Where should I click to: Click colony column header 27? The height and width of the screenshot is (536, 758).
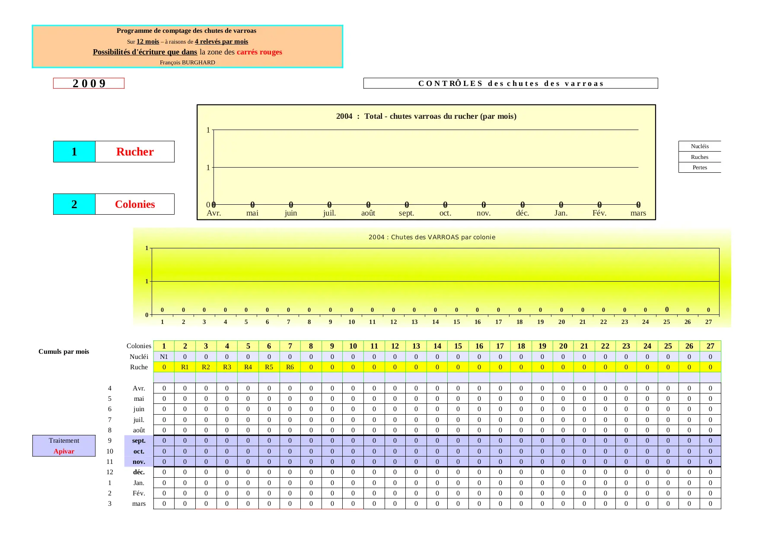[x=710, y=346]
